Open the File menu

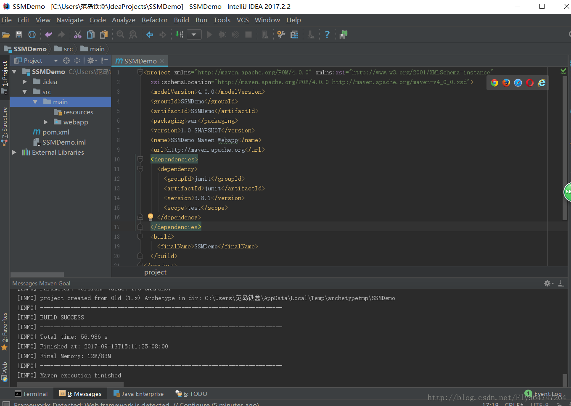6,20
